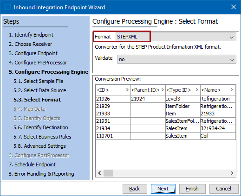The height and width of the screenshot is (196, 241).
Task: Click the Finish button
Action: click(192, 189)
